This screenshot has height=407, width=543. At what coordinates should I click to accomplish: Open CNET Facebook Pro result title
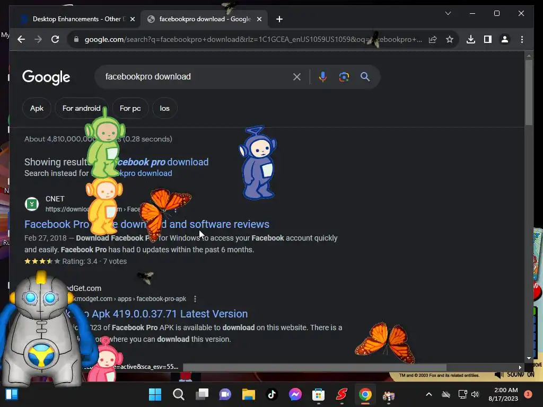tap(147, 224)
